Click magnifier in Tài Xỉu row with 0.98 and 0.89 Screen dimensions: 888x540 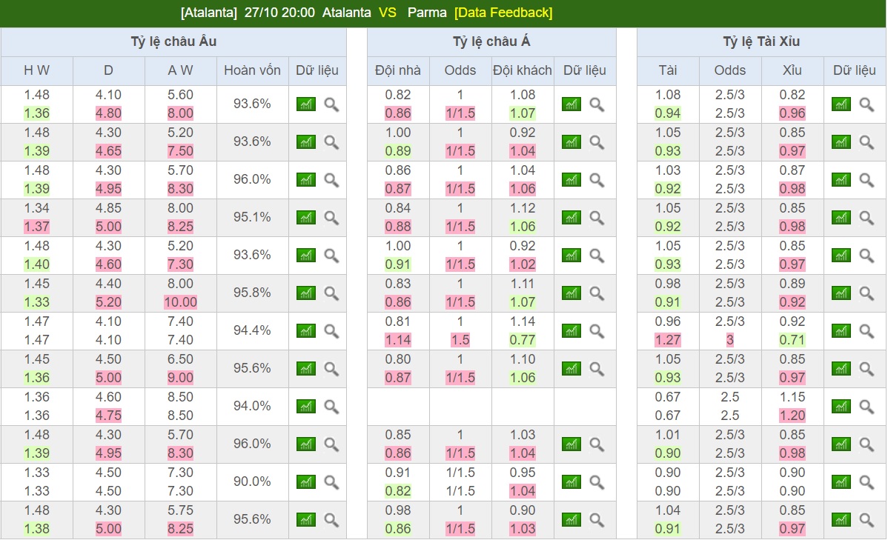point(867,293)
